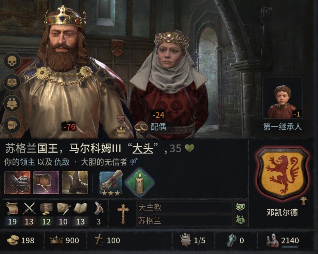Select the thumbs-down trait icon

pos(46,182)
